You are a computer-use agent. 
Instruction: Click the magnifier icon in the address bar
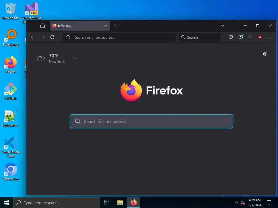68,37
